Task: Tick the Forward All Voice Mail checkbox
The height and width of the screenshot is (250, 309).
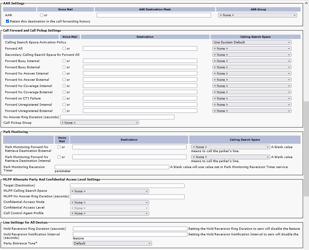Action: pyautogui.click(x=64, y=49)
